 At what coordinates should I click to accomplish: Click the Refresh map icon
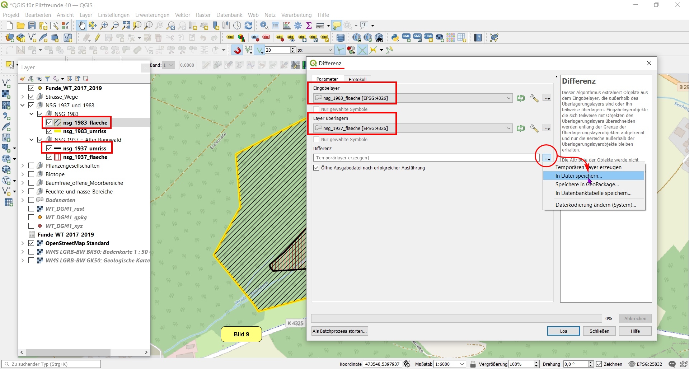tap(248, 25)
